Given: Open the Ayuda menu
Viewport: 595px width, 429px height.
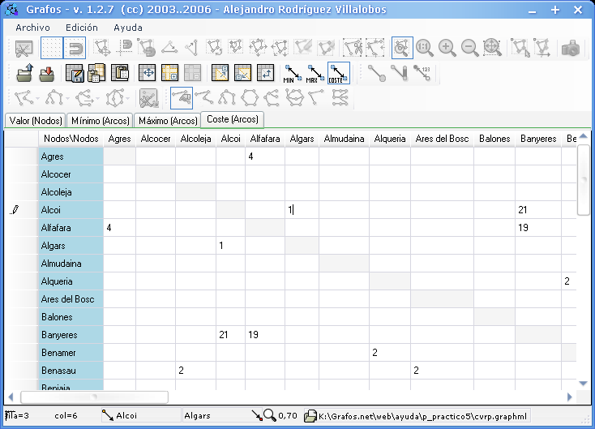Looking at the screenshot, I should tap(128, 27).
